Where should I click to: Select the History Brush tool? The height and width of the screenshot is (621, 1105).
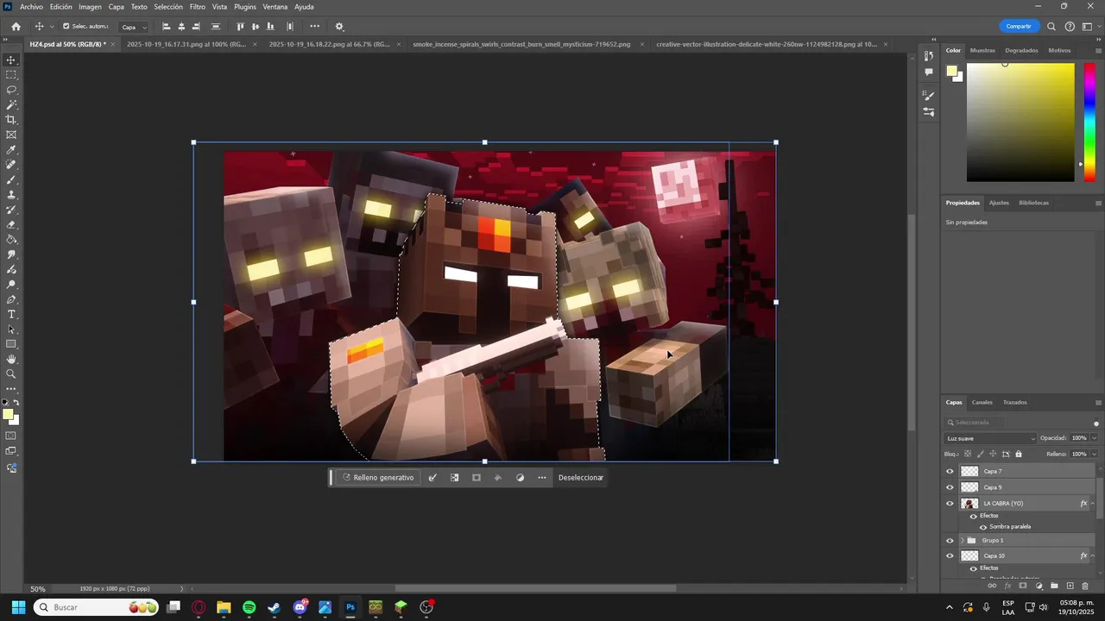11,210
